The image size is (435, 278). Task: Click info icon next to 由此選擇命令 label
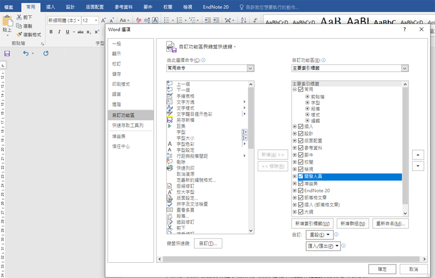tap(203, 60)
